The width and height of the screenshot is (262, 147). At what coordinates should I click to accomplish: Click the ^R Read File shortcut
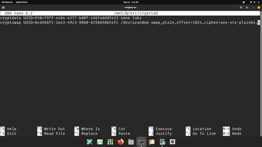point(51,134)
